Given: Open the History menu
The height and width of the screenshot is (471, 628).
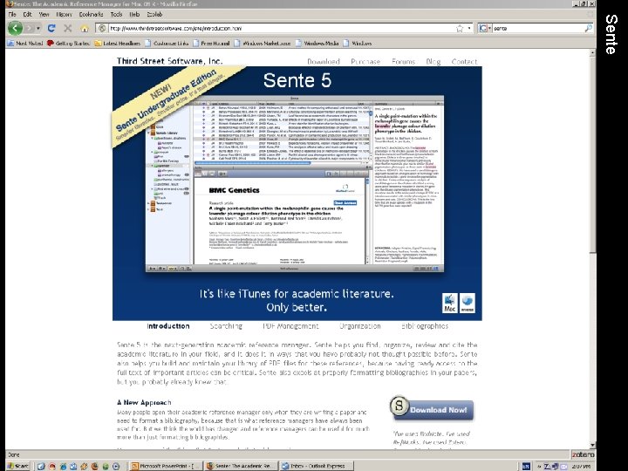Looking at the screenshot, I should [x=64, y=14].
